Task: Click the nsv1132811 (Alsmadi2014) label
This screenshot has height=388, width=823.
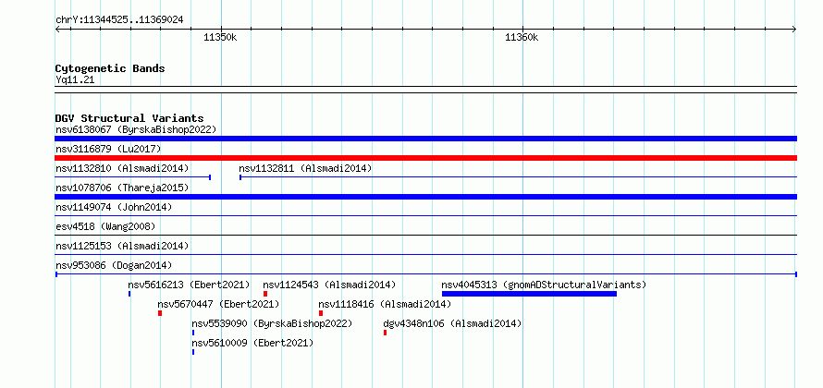Action: click(305, 168)
